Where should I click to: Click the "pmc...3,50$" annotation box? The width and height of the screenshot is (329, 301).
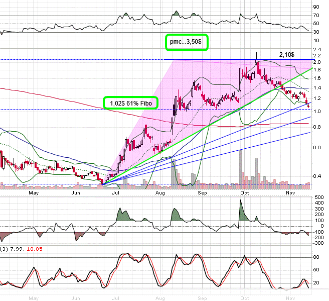tap(187, 42)
